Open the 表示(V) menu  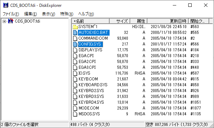[48, 14]
